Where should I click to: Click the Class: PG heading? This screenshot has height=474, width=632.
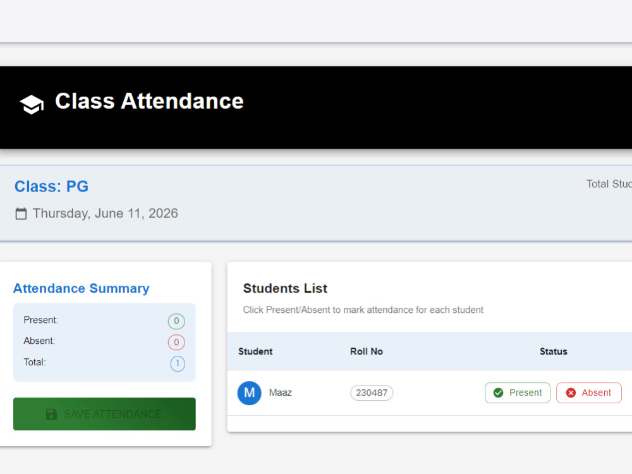click(x=52, y=186)
